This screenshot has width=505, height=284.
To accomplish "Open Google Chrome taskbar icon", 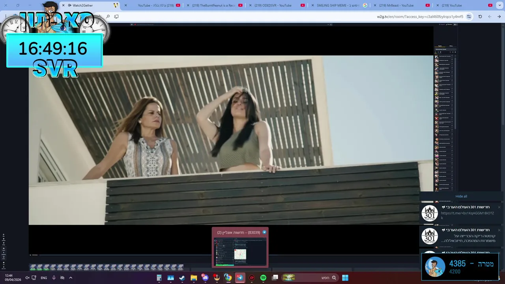I will pos(228,278).
